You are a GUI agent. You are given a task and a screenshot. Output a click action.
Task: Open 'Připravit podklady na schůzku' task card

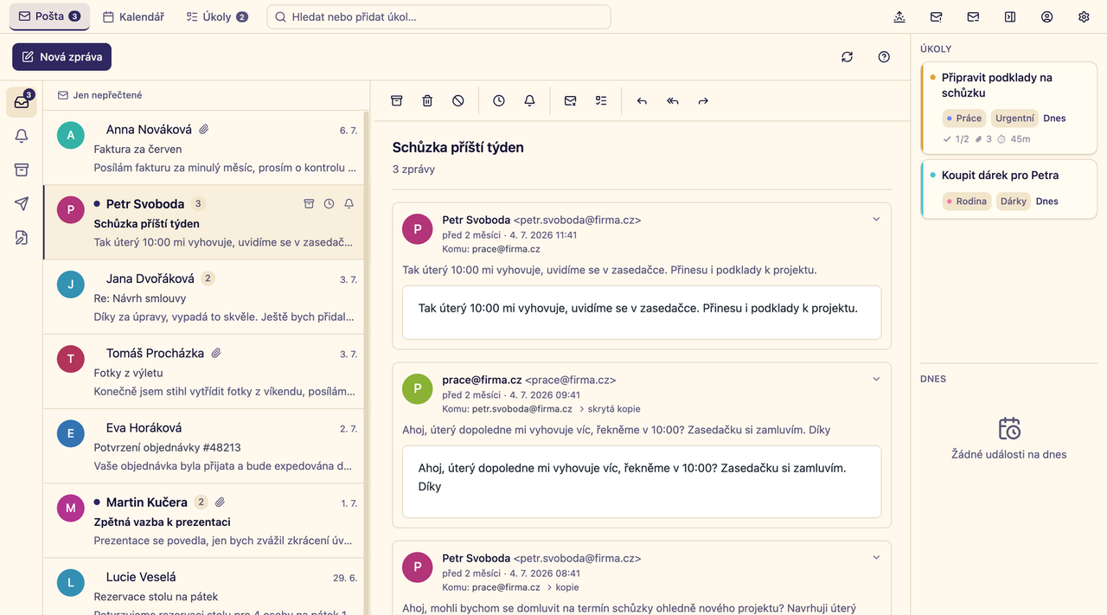tap(1008, 107)
